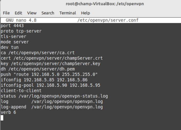181x130 pixels.
Task: Open the File menu
Action: tap(6, 13)
